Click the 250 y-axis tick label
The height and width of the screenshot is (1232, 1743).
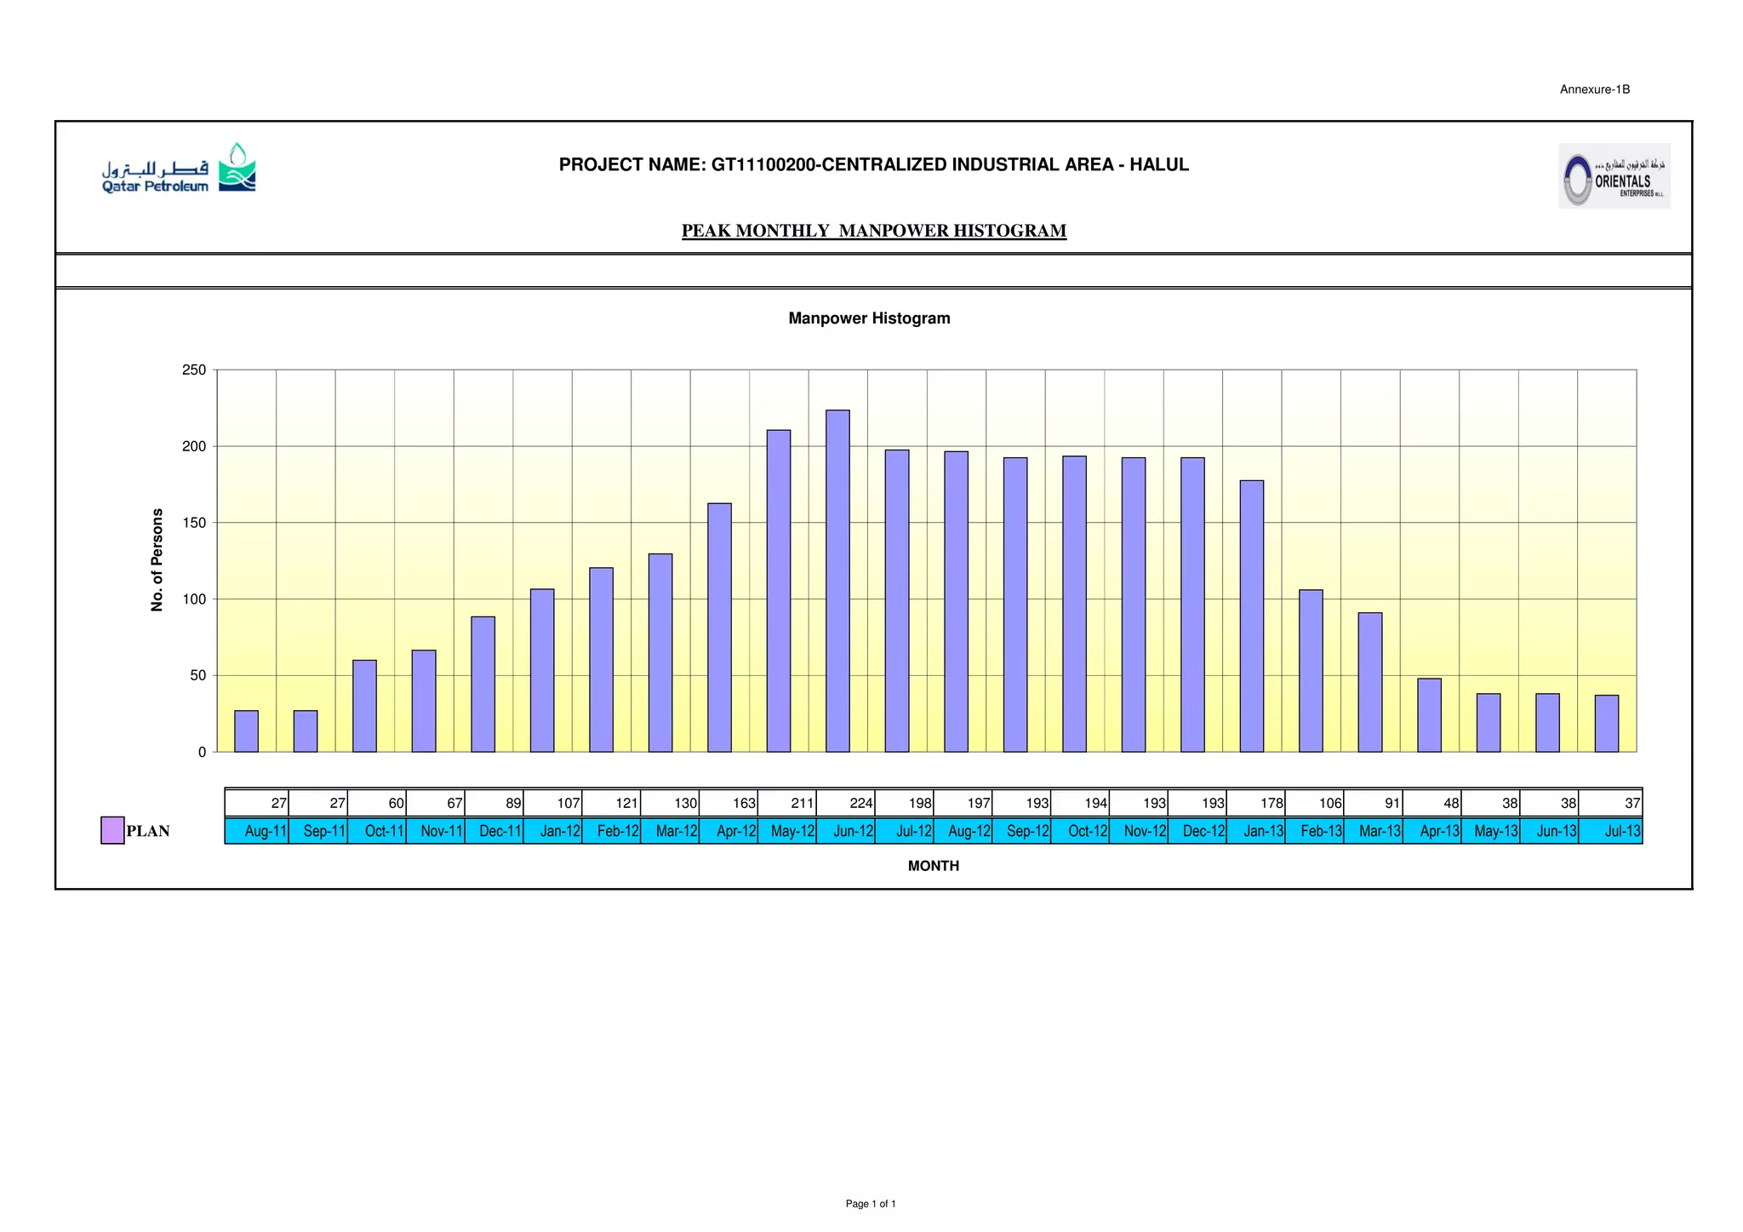coord(194,370)
